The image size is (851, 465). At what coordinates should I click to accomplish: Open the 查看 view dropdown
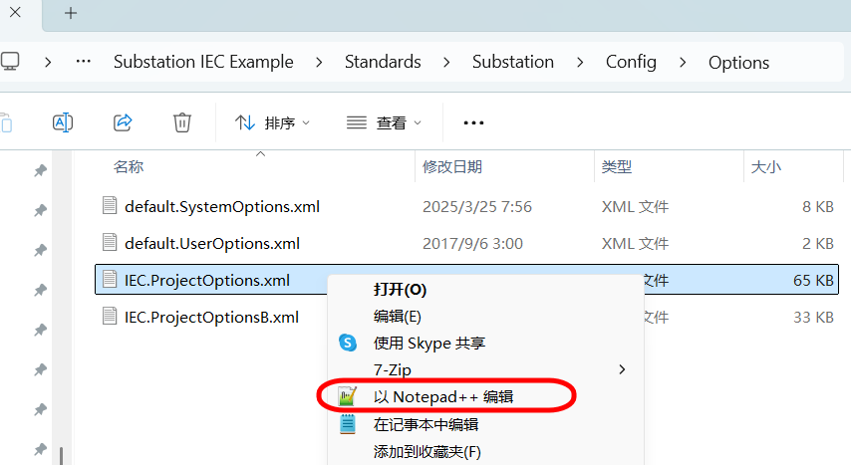[385, 122]
